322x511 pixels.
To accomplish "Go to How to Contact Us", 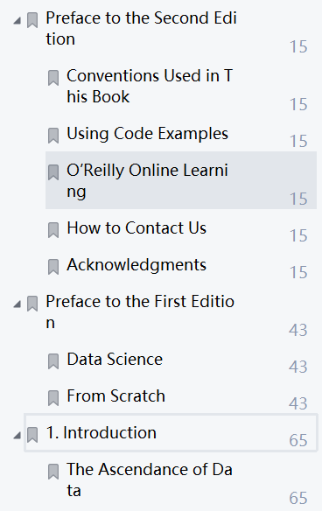I will (136, 227).
